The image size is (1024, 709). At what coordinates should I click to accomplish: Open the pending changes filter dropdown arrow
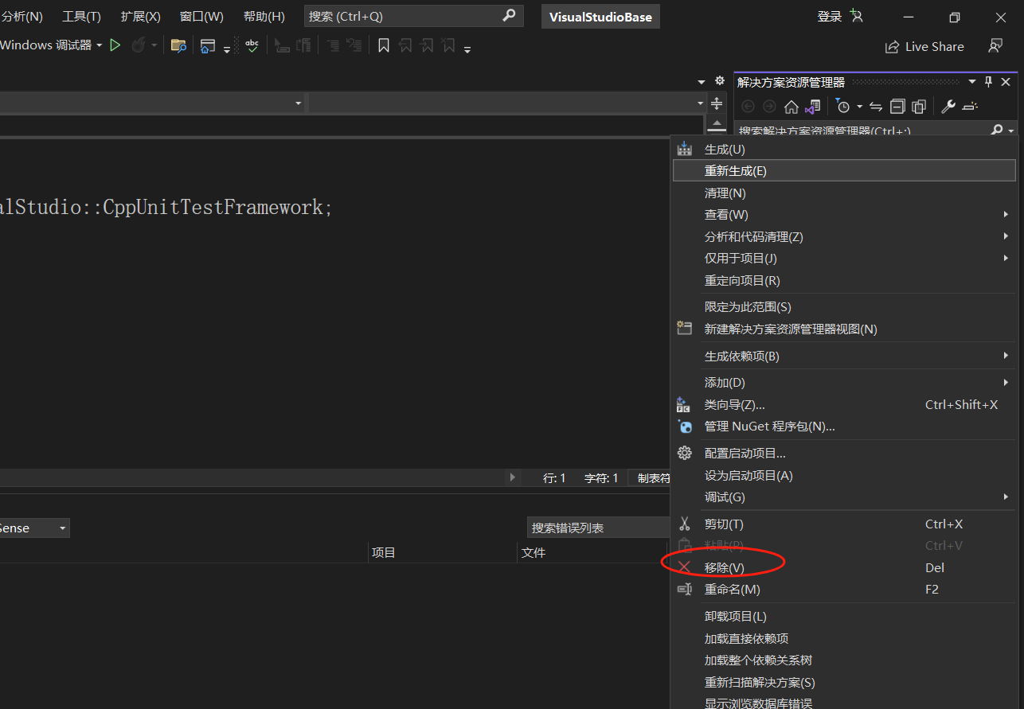tap(859, 107)
